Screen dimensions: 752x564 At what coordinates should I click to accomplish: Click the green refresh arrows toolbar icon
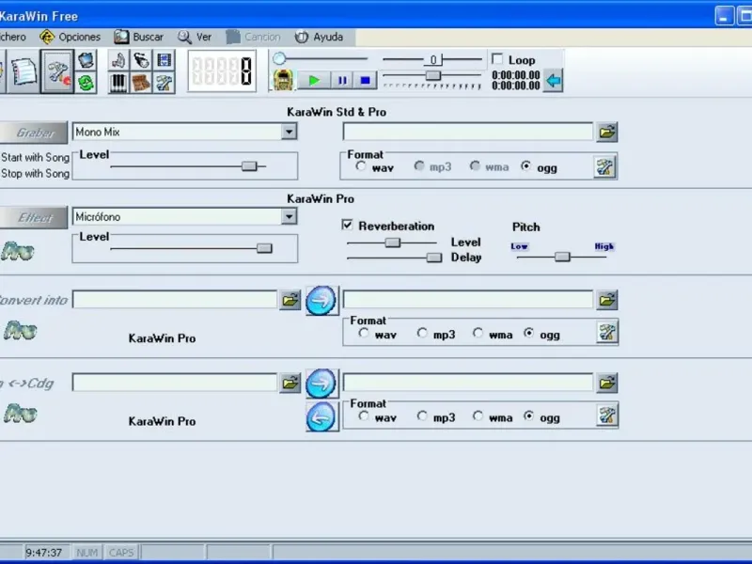click(86, 83)
